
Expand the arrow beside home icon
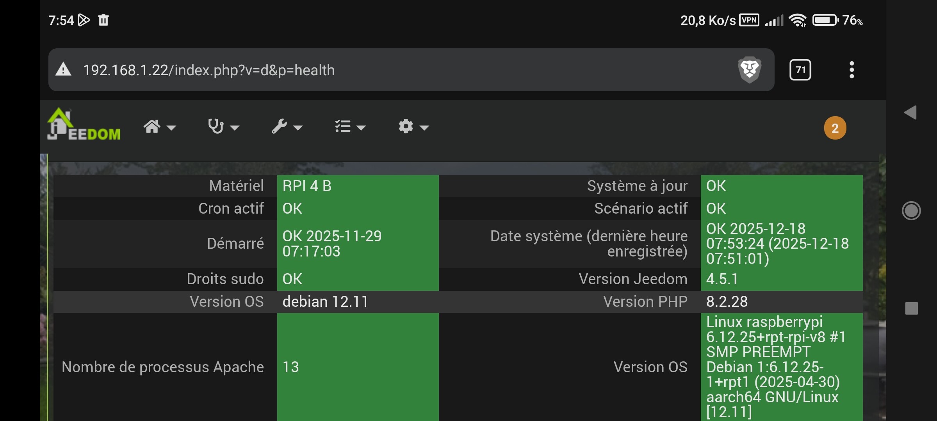click(171, 128)
